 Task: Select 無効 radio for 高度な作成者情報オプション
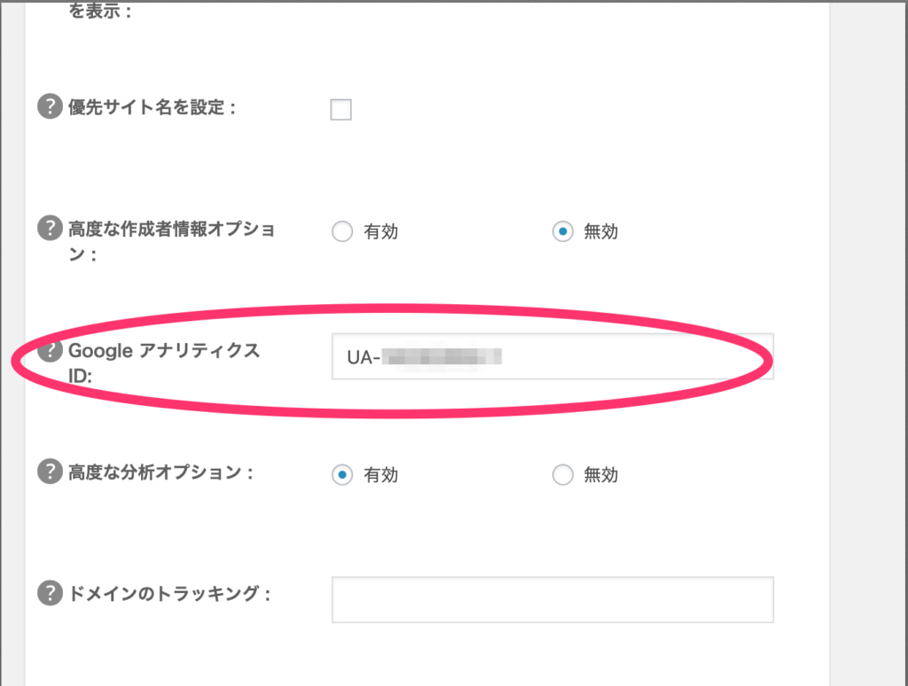pyautogui.click(x=562, y=232)
